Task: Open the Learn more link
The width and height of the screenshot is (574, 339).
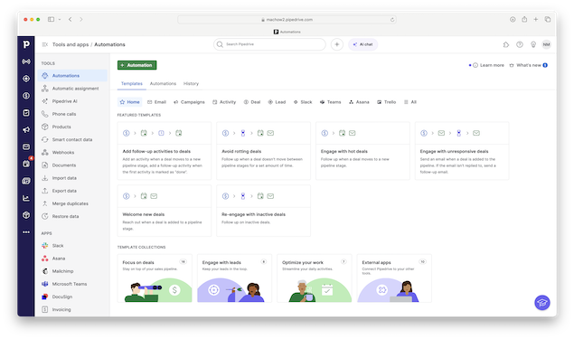Action: coord(489,65)
